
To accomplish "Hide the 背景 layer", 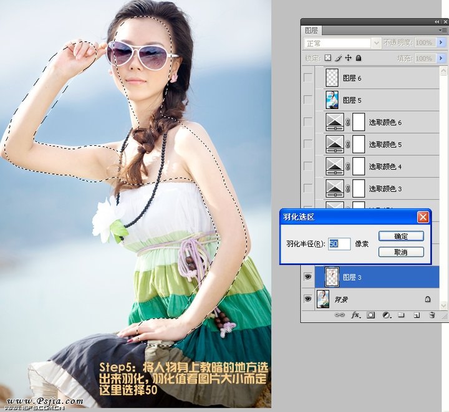I will [x=308, y=299].
